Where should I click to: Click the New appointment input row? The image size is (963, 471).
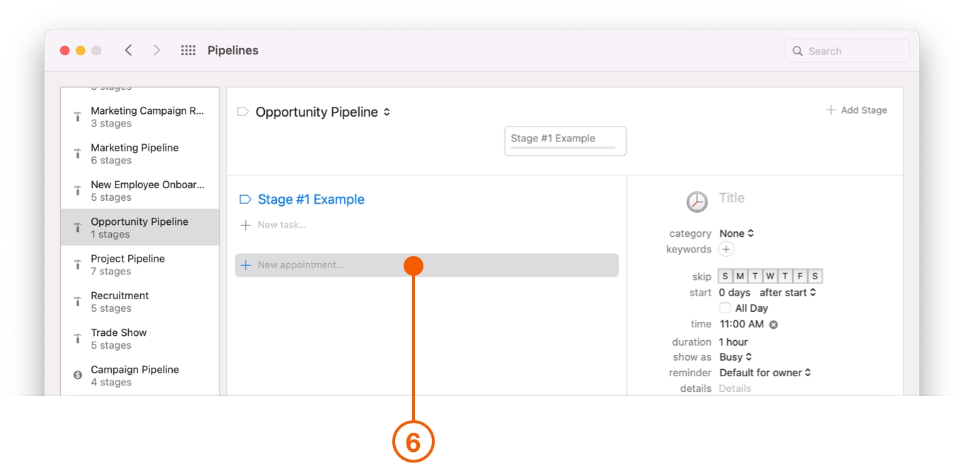pos(354,264)
